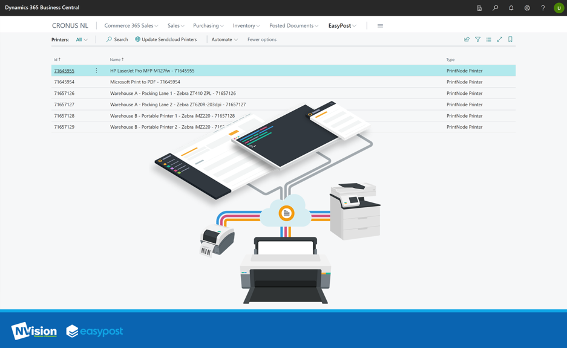
Task: Open Tell Me search with the magnifier icon
Action: click(x=495, y=8)
